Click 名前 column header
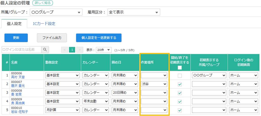 coord(27,63)
